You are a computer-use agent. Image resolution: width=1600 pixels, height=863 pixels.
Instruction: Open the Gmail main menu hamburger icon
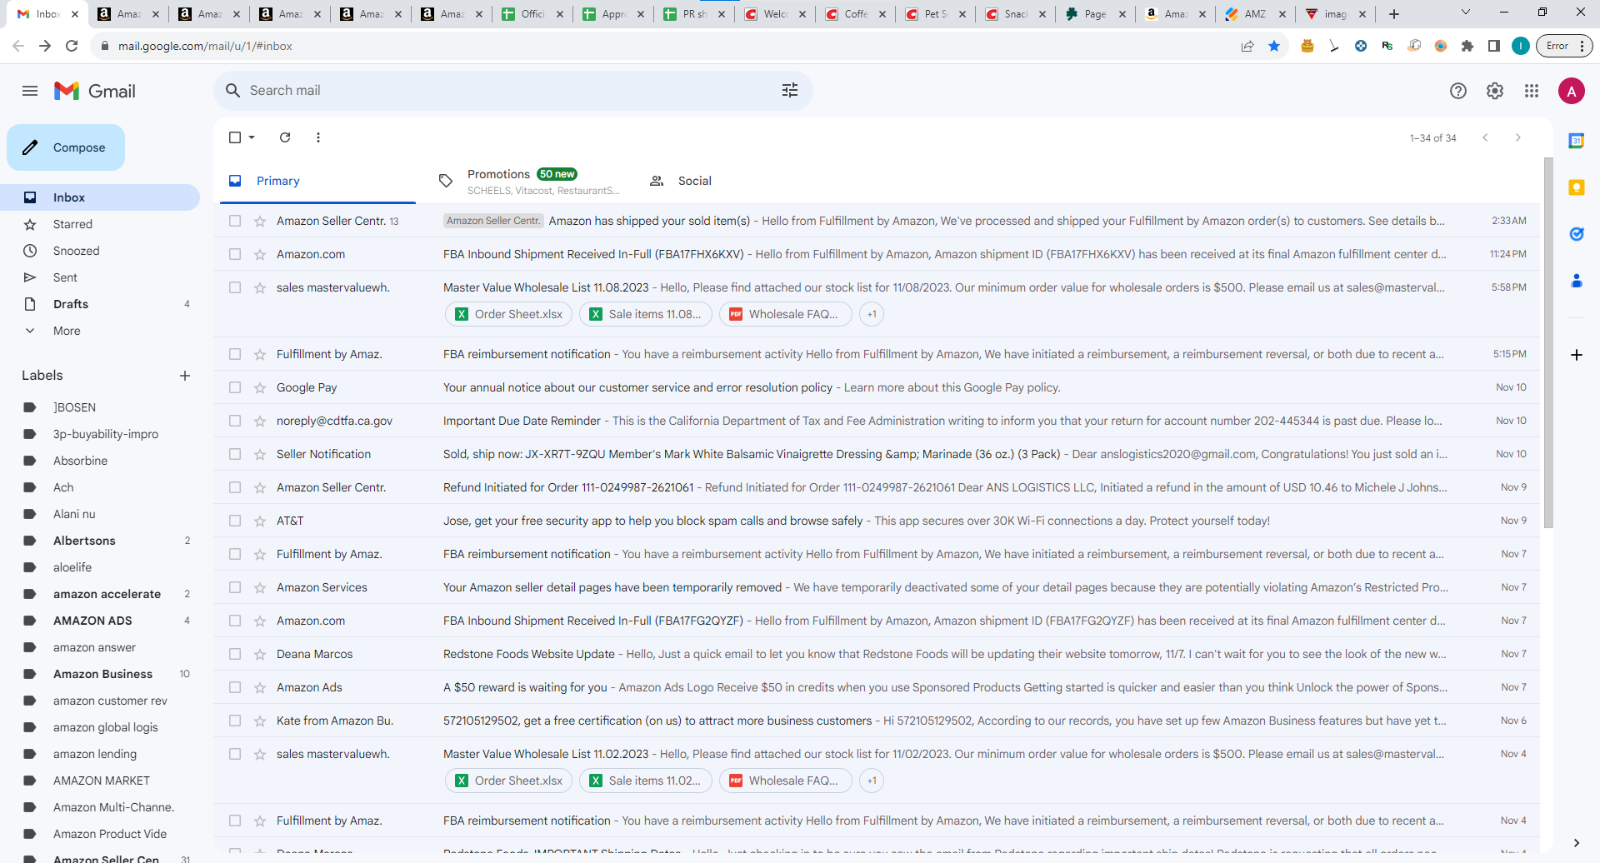tap(30, 91)
